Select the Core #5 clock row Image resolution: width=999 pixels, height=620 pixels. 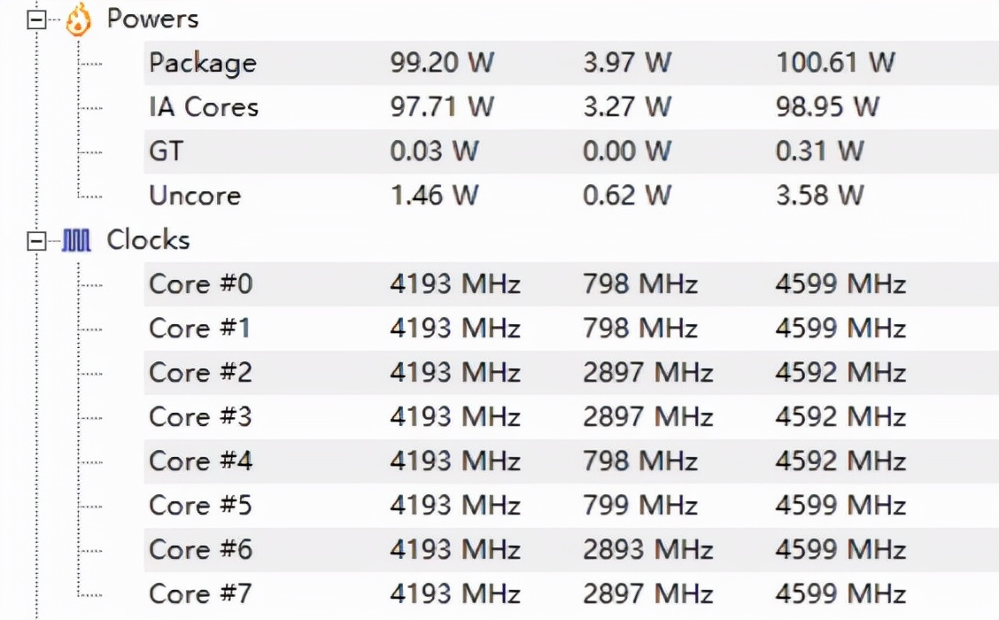tap(571, 506)
